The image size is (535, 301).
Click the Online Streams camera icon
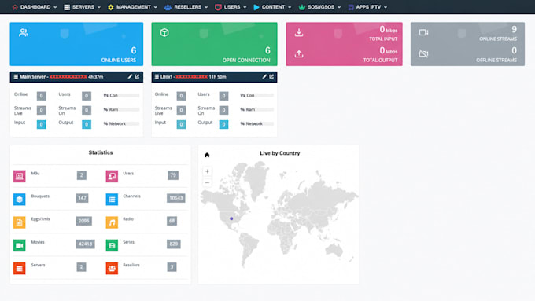click(x=423, y=32)
